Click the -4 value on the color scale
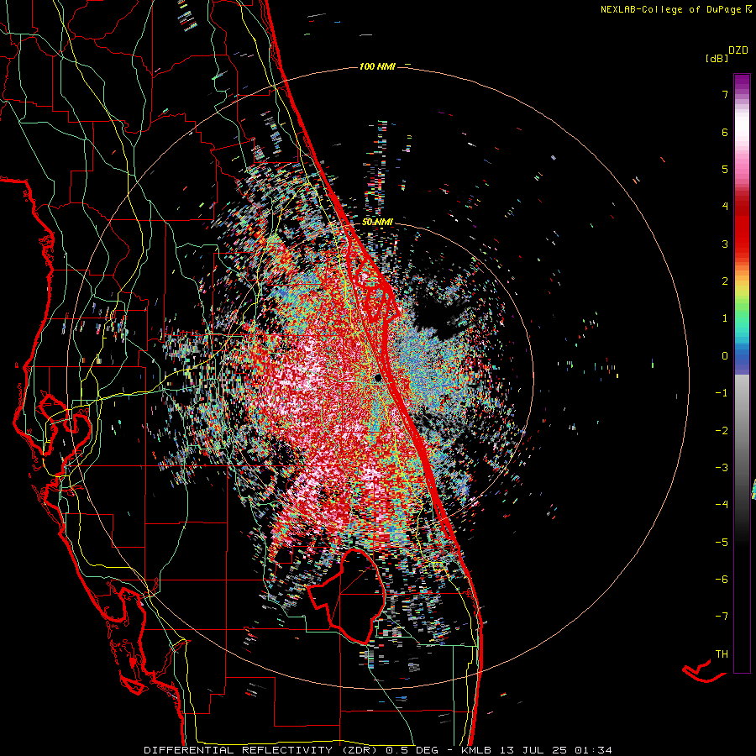The height and width of the screenshot is (756, 756). 722,505
